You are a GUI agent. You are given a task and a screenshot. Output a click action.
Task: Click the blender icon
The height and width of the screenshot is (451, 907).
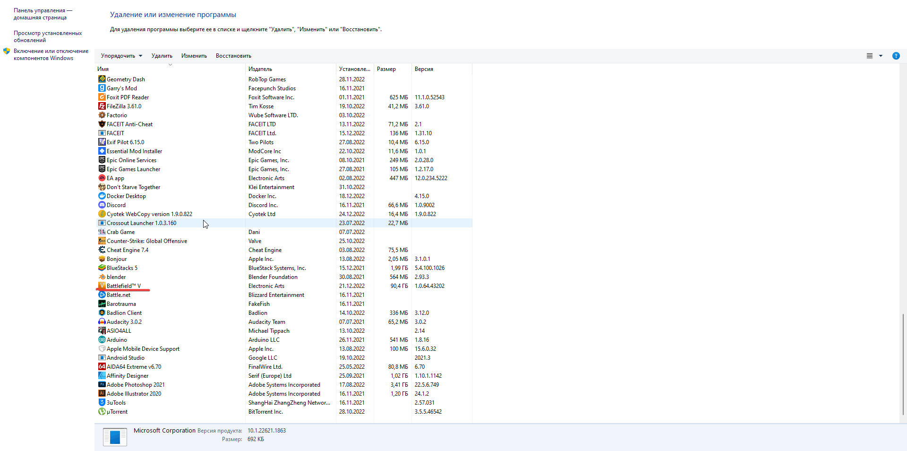102,277
